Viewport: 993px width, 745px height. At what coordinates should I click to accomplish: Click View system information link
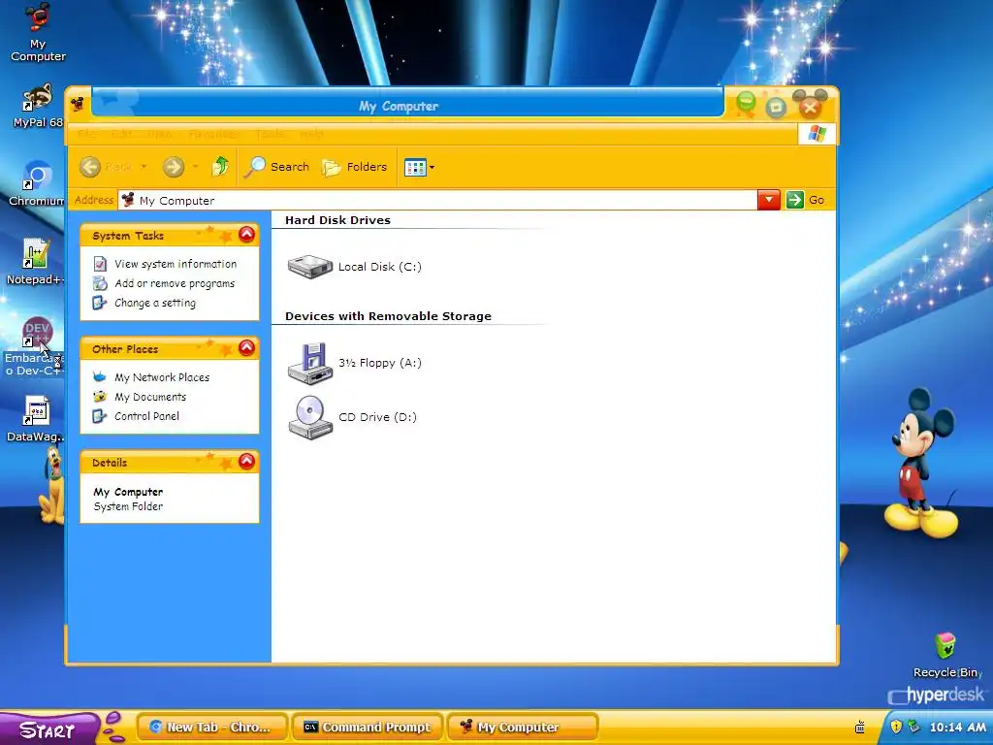point(176,264)
